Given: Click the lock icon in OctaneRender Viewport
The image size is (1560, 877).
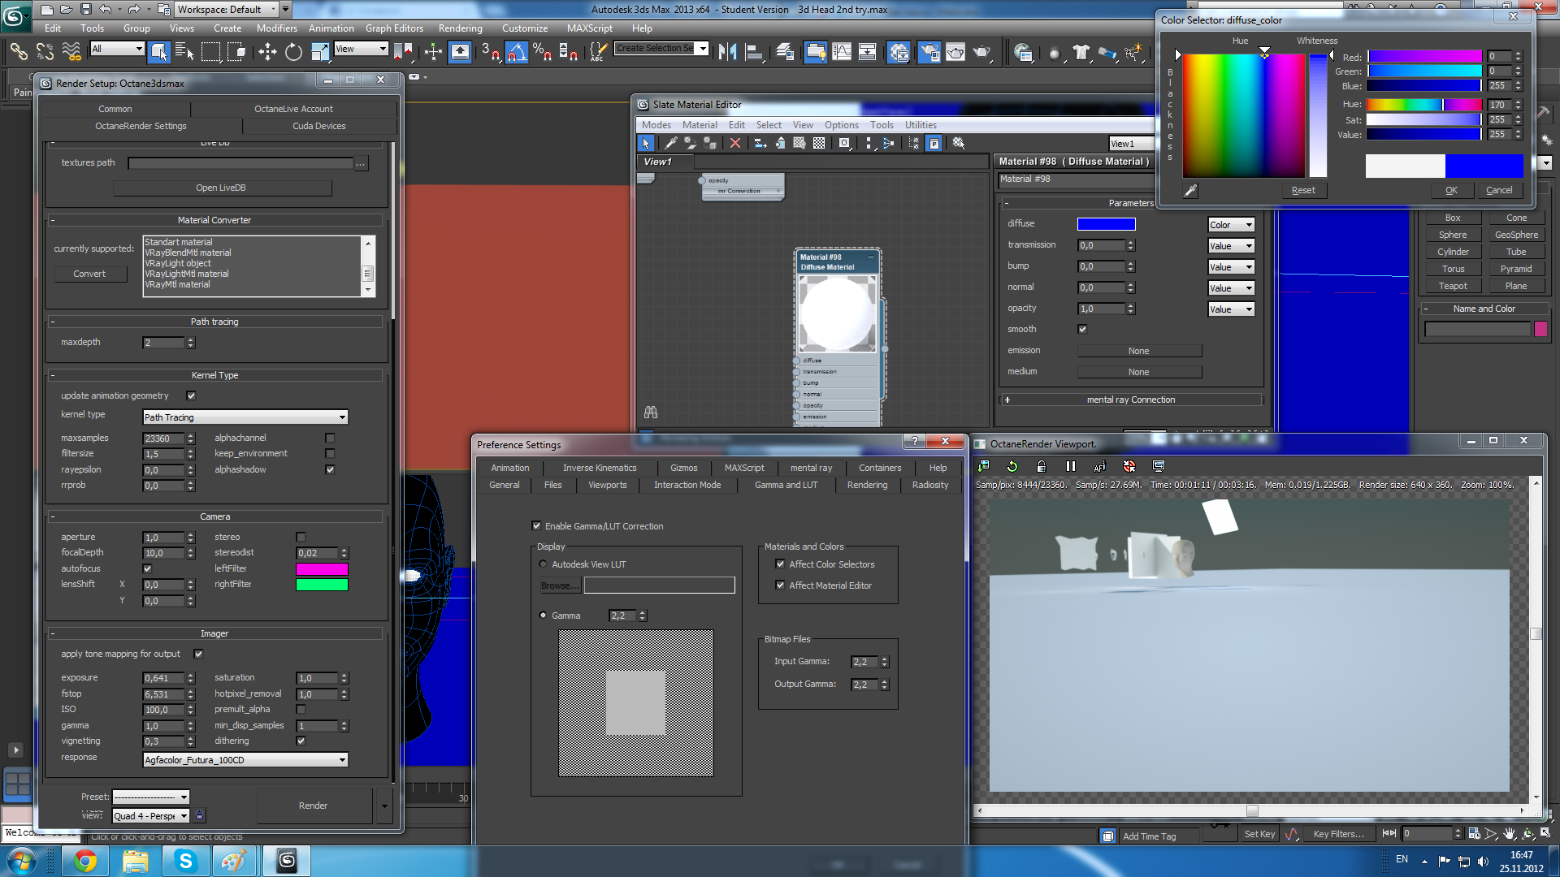Looking at the screenshot, I should [1041, 466].
